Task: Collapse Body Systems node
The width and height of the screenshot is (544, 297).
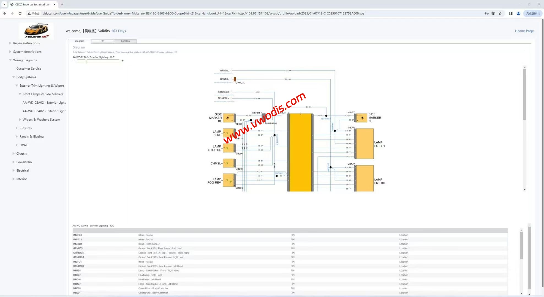Action: 13,77
